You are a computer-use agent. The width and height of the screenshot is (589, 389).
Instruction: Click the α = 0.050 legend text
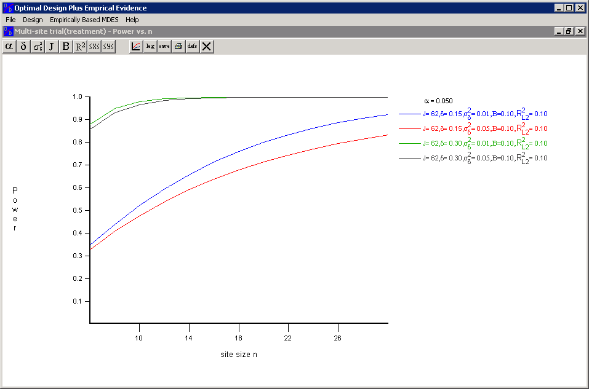pos(438,101)
